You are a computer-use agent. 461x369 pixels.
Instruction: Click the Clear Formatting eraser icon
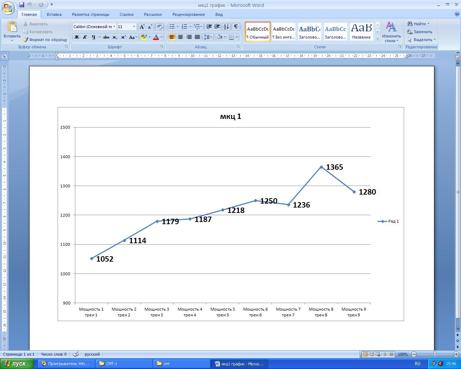160,27
